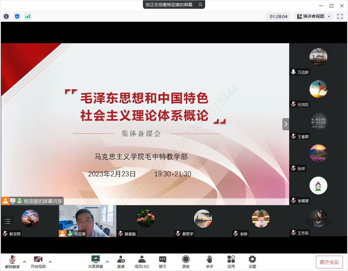Unmute microphone (解除静音)

[x=12, y=262]
